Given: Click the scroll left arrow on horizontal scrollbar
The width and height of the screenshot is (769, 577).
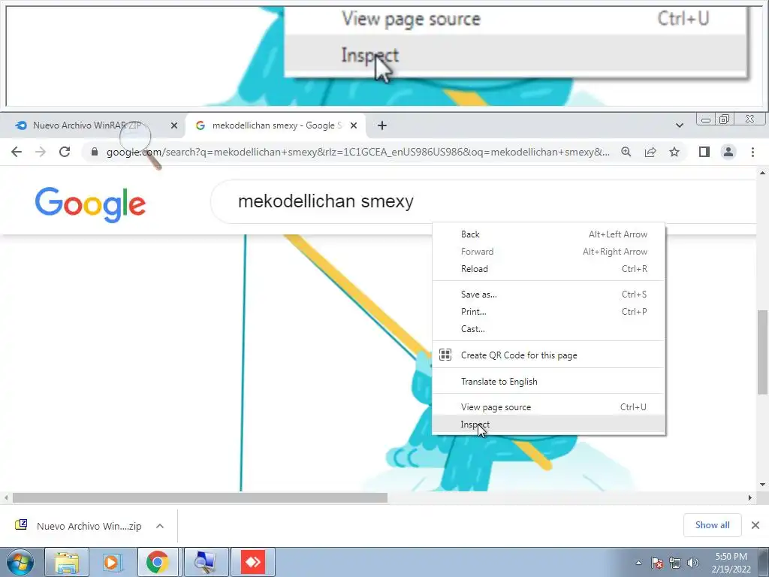Looking at the screenshot, I should tap(6, 498).
